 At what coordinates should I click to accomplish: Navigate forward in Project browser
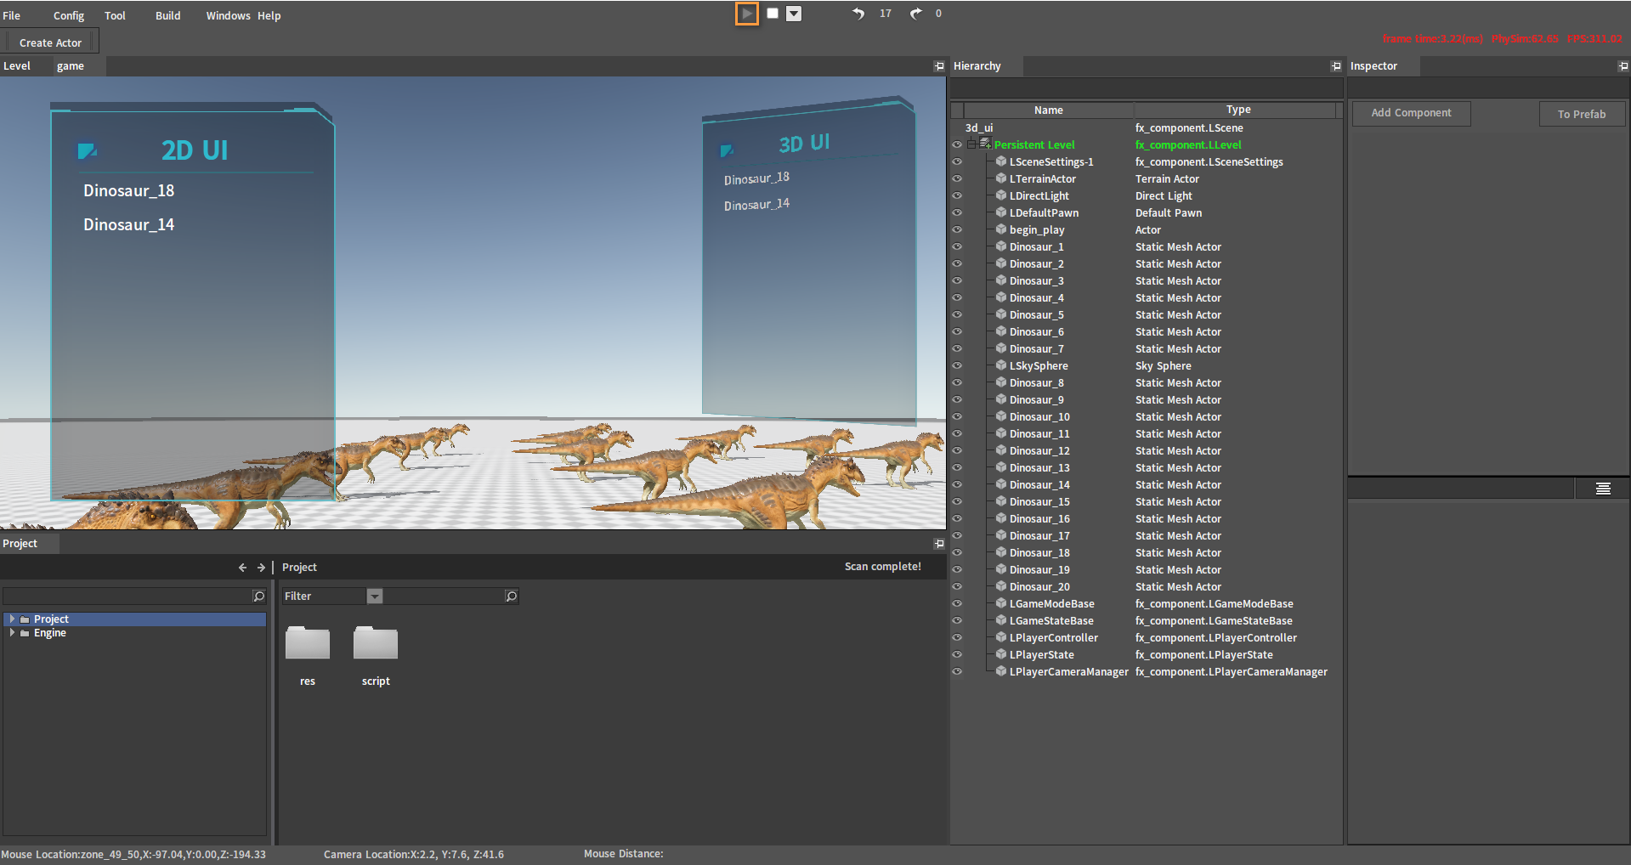(x=261, y=568)
